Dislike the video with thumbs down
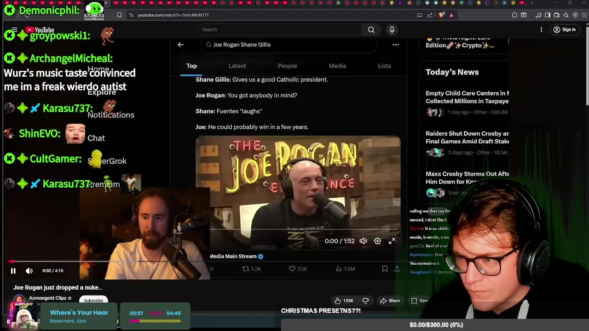This screenshot has height=331, width=589. pyautogui.click(x=365, y=301)
